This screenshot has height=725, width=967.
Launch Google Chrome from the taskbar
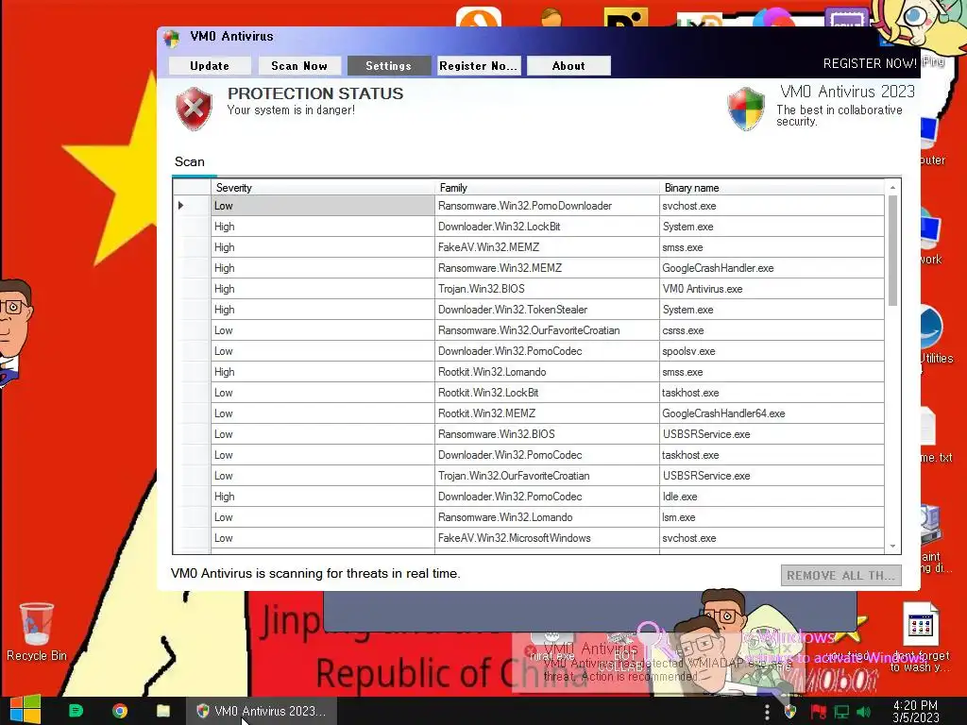point(120,711)
